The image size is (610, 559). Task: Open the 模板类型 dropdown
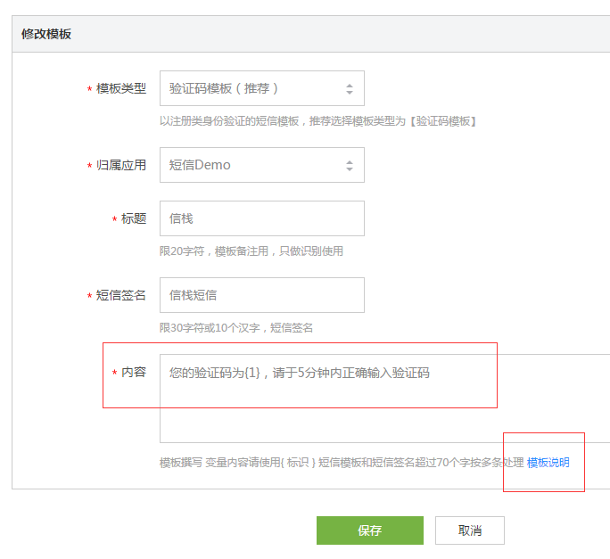(262, 88)
